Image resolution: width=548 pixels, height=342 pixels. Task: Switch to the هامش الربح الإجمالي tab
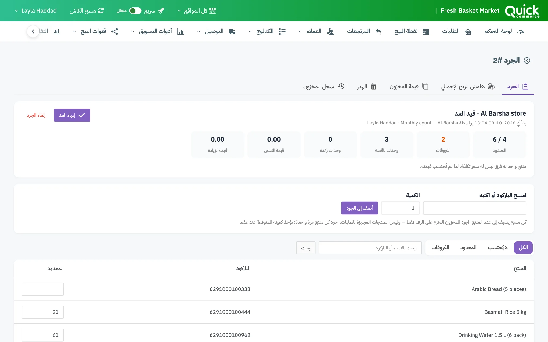(x=468, y=86)
